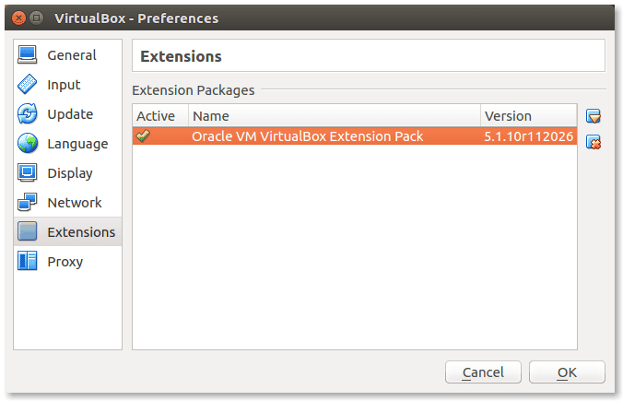Close the VirtualBox Preferences window
The image size is (623, 401).
tap(18, 18)
